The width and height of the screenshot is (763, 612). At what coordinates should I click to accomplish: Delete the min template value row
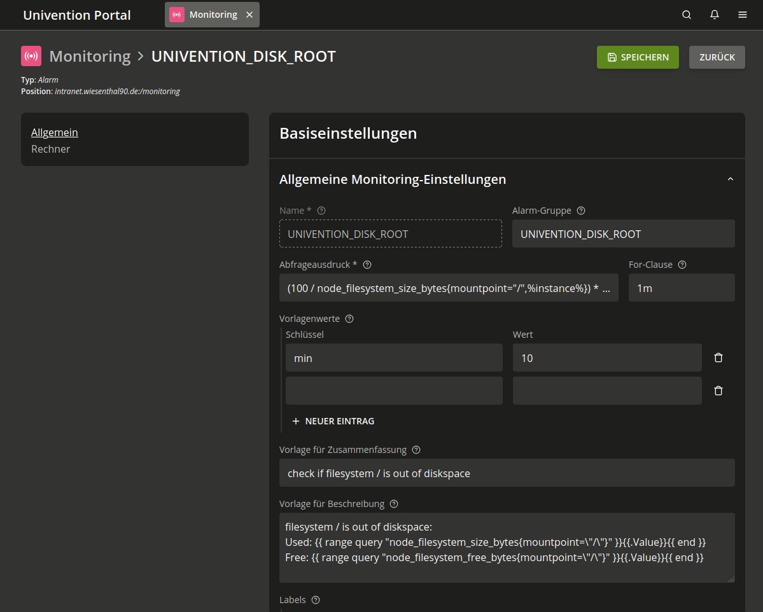[718, 358]
